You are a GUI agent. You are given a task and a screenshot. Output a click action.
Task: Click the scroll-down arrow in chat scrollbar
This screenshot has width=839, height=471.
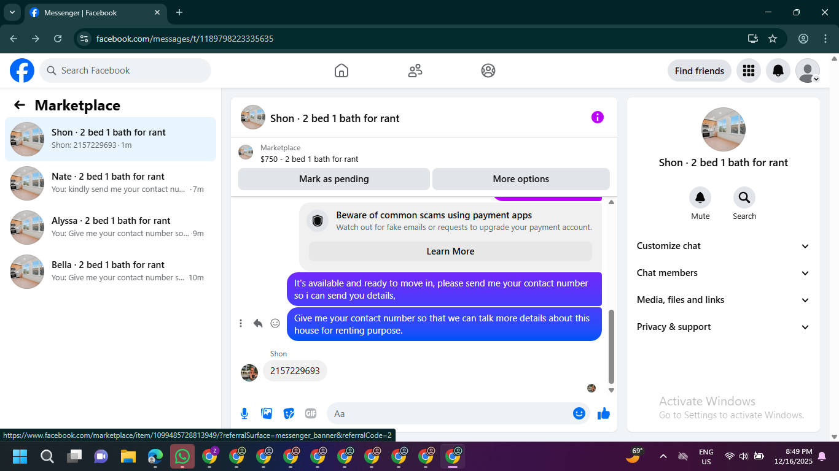611,390
